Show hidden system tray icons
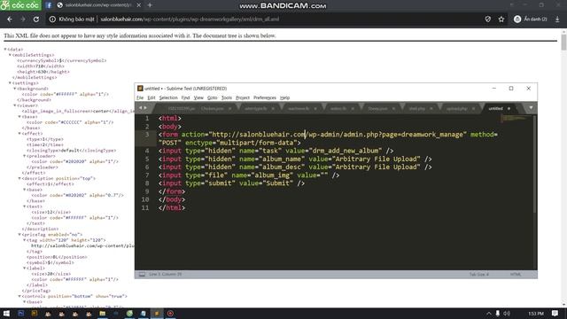The width and height of the screenshot is (567, 319). click(x=488, y=314)
